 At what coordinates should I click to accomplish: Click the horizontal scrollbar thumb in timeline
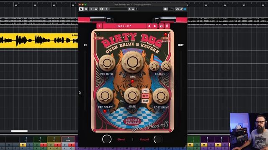19,131
